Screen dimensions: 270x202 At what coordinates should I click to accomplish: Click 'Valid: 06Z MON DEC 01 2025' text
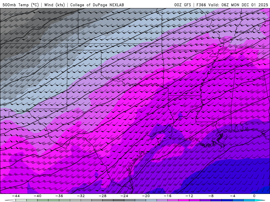coord(238,5)
